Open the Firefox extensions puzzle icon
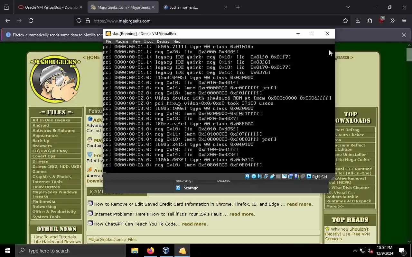 pos(370,21)
